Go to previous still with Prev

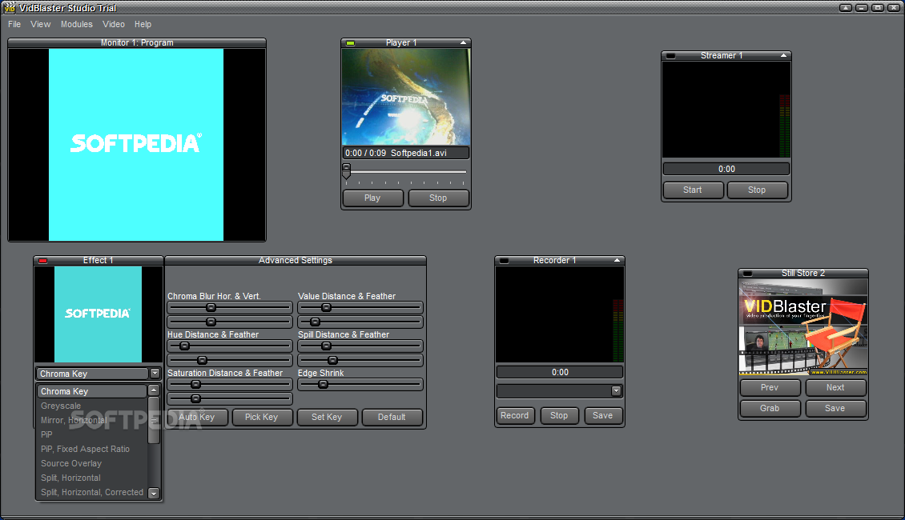click(770, 387)
